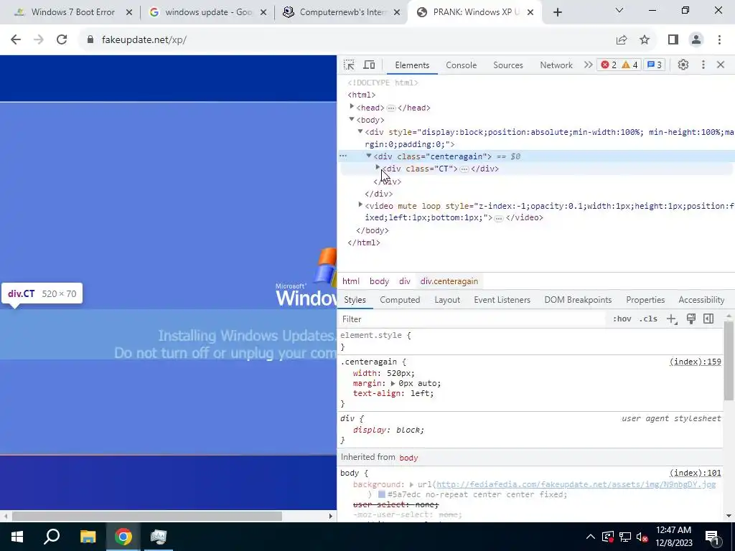This screenshot has width=735, height=551.
Task: Toggle the computed styles sidebar icon
Action: pyautogui.click(x=708, y=319)
